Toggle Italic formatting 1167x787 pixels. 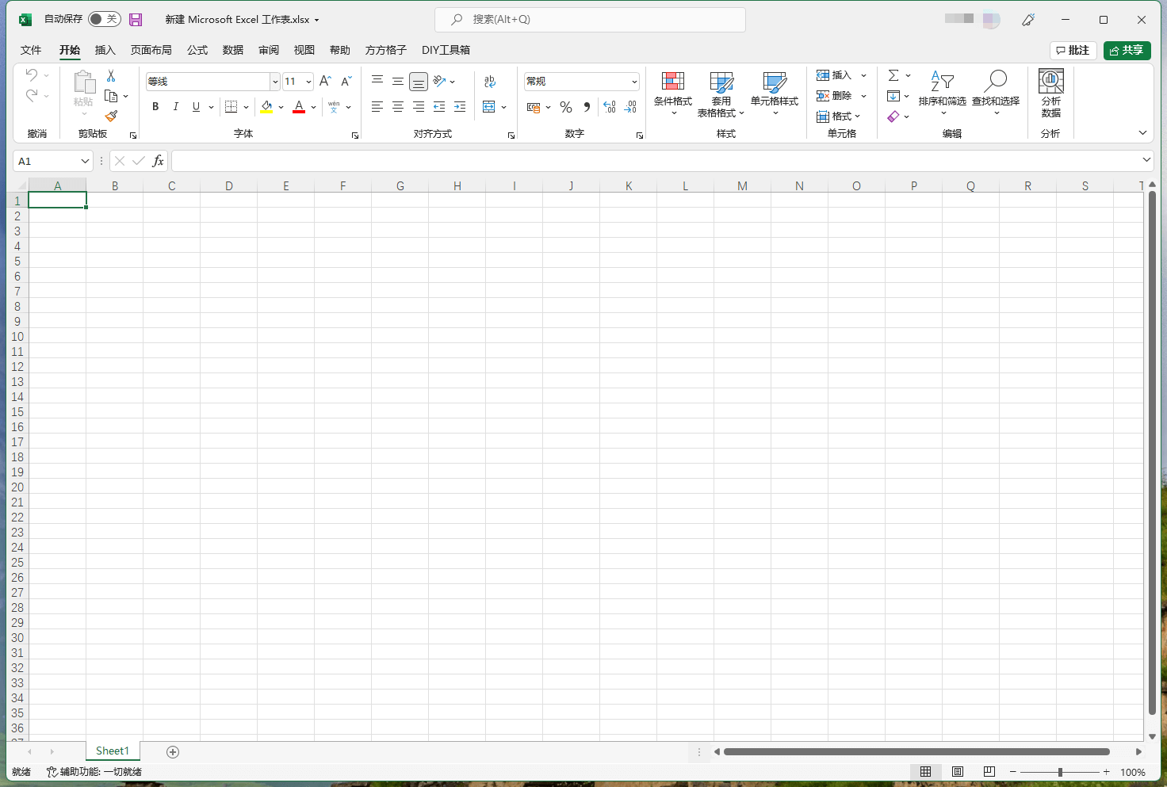pyautogui.click(x=175, y=107)
